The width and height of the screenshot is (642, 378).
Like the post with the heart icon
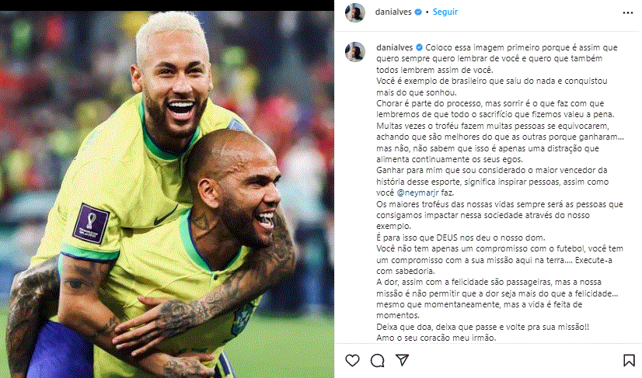click(352, 360)
